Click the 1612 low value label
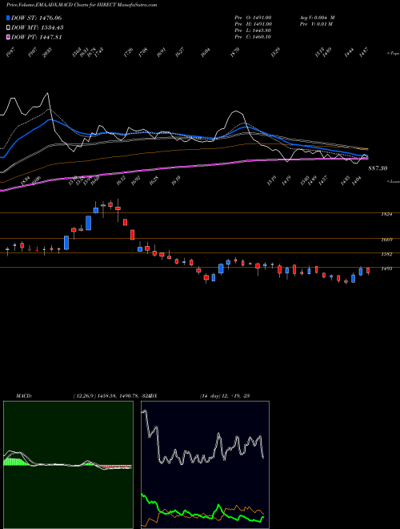Screen dimensions: 400x529 [x=121, y=180]
